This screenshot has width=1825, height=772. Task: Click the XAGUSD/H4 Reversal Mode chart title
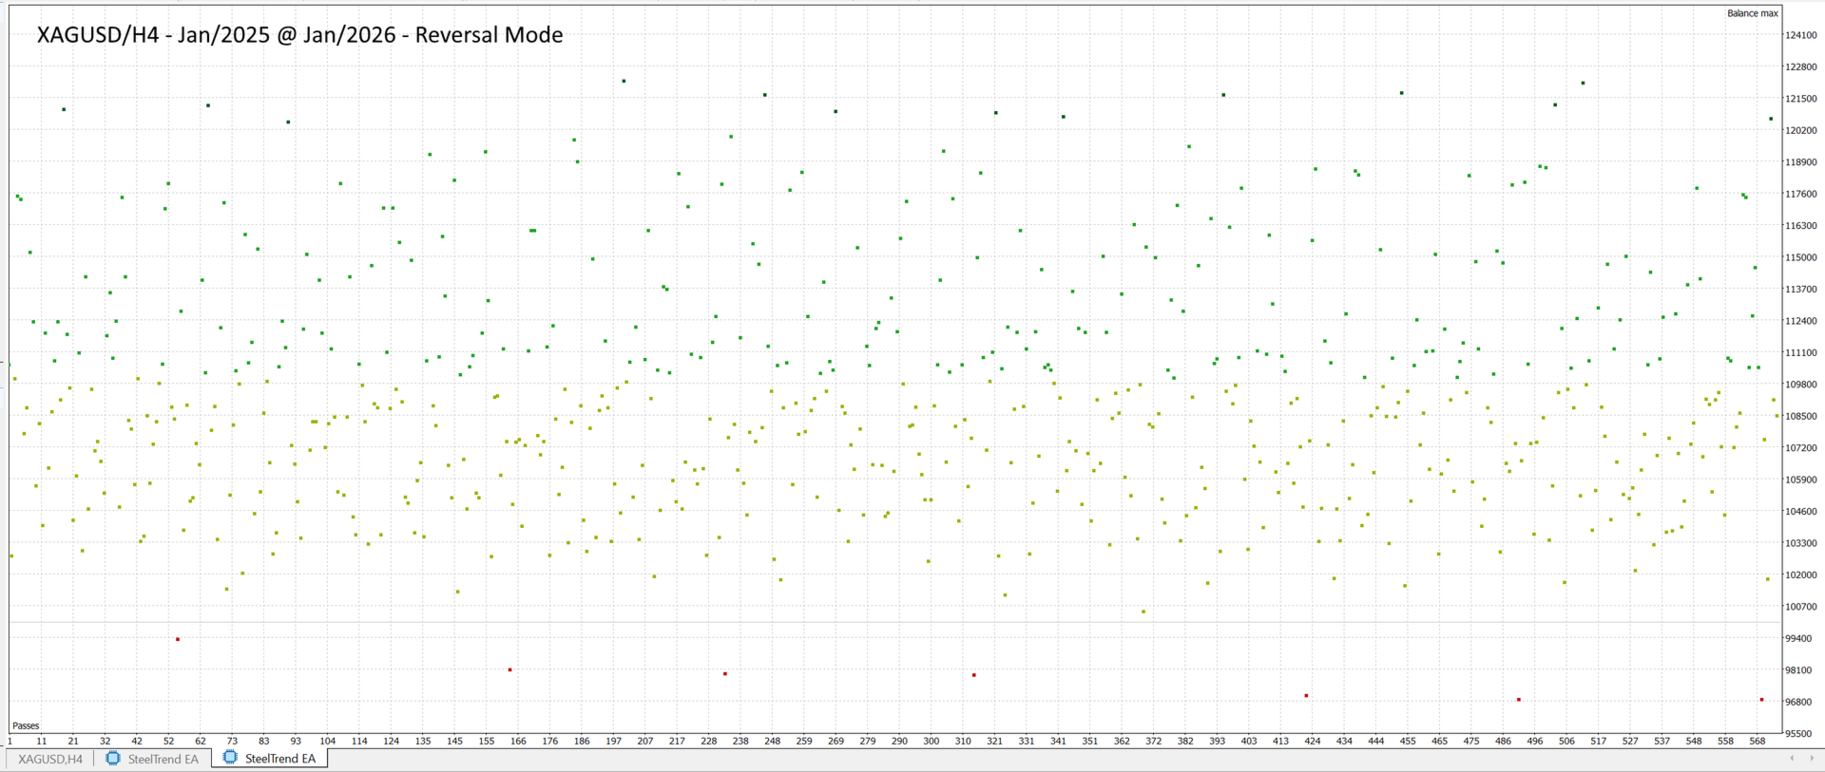tap(299, 35)
